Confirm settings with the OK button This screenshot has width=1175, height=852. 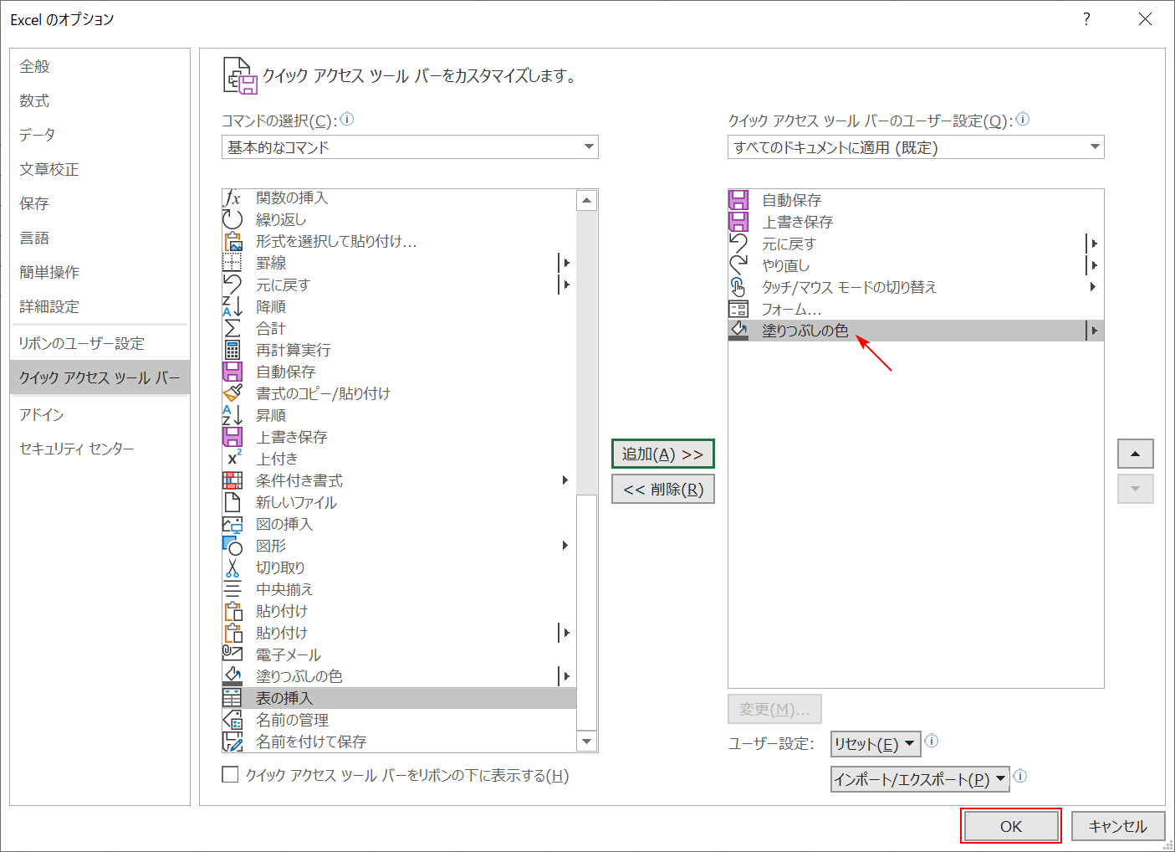(x=1010, y=825)
